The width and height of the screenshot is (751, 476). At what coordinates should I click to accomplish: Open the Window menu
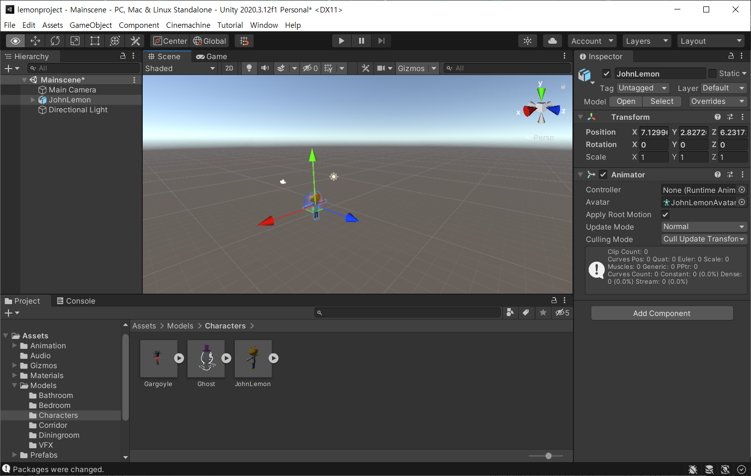coord(264,25)
